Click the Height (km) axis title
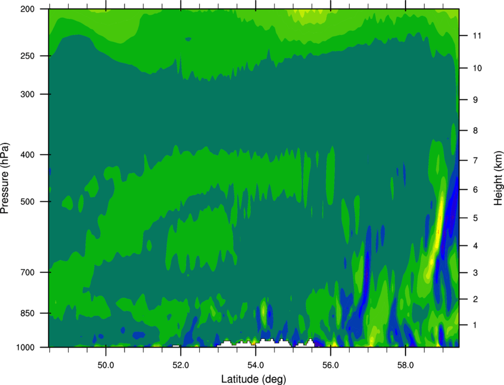This screenshot has height=385, width=504. (x=498, y=178)
